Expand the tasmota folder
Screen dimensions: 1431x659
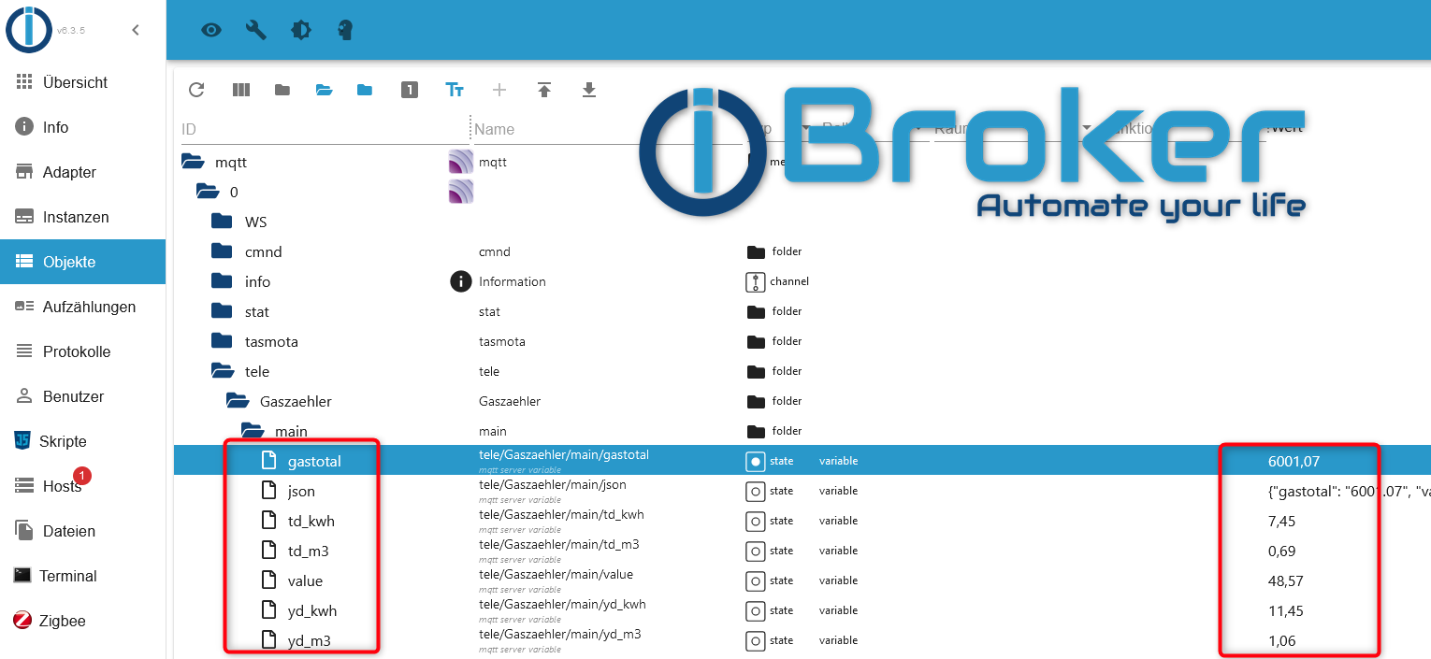point(222,341)
